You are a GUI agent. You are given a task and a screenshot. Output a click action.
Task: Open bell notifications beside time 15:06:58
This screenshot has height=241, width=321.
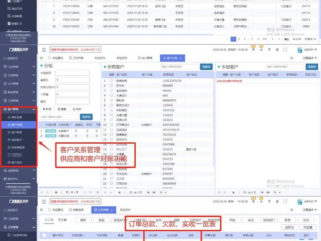pos(254,201)
